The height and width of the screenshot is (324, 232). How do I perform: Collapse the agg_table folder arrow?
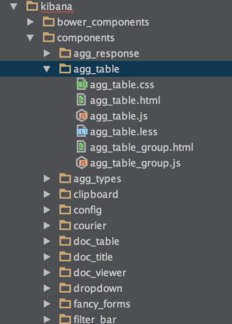coord(47,69)
